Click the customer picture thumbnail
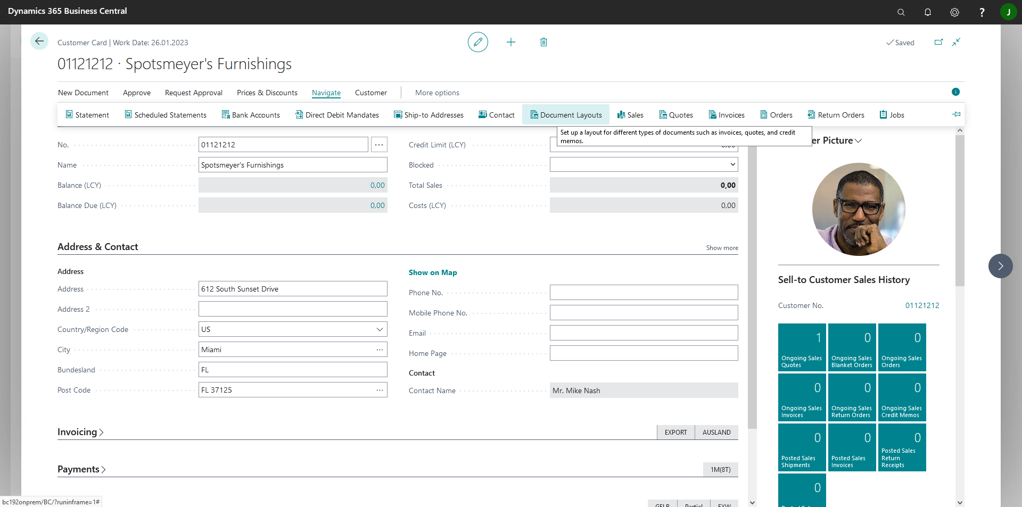This screenshot has height=507, width=1022. 859,209
